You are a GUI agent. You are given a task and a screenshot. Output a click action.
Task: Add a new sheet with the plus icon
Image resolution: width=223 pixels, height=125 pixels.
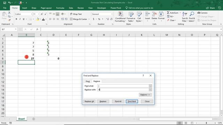pos(33,119)
